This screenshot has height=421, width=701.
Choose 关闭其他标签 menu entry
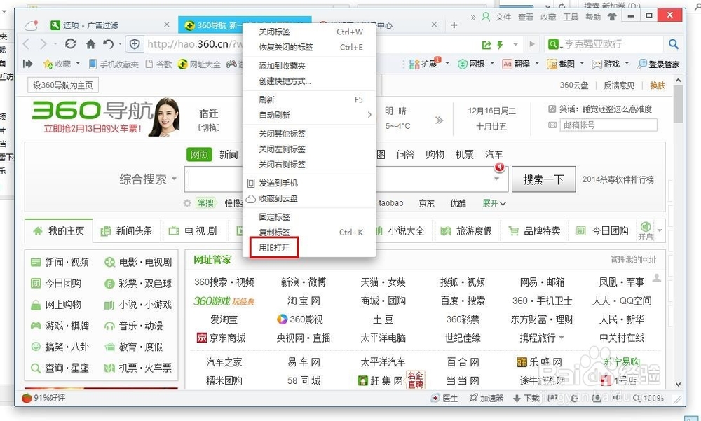click(309, 134)
